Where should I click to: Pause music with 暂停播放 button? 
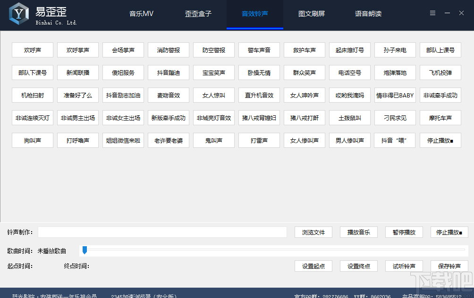[404, 232]
